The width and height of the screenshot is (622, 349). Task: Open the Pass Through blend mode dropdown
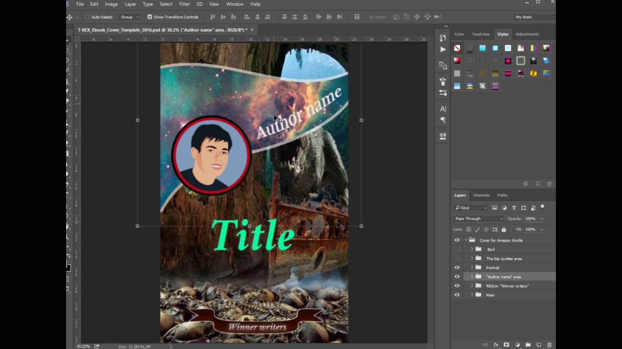(479, 219)
